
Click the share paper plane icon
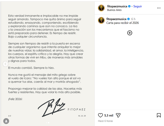[x=118, y=115]
